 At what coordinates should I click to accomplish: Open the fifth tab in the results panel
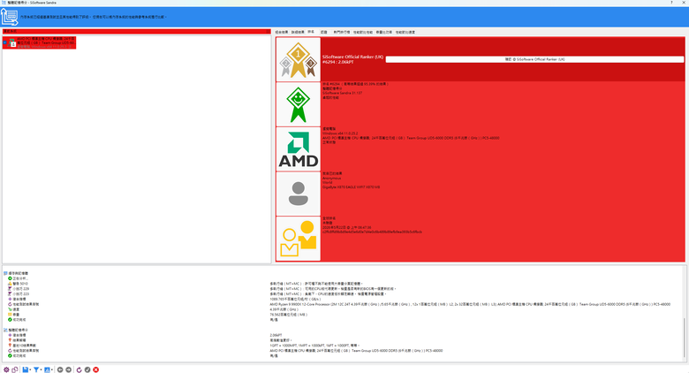(342, 32)
